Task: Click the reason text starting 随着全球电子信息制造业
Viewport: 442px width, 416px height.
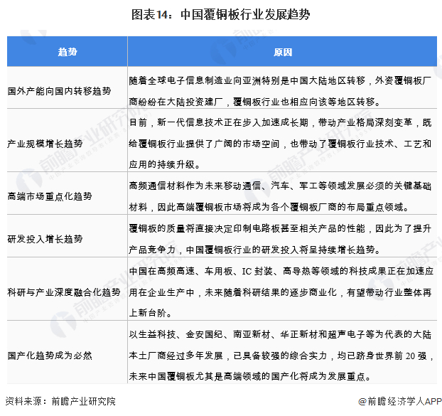Action: [x=280, y=91]
